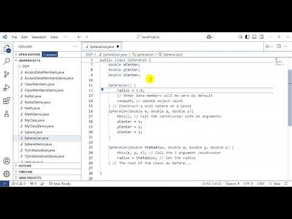Viewport: 292px width, 219px height.
Task: Toggle the secondary side bar layout icon
Action: [x=262, y=37]
